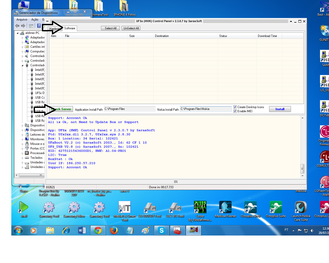Open Windows Explorer from the taskbar
The width and height of the screenshot is (329, 263).
point(50,230)
